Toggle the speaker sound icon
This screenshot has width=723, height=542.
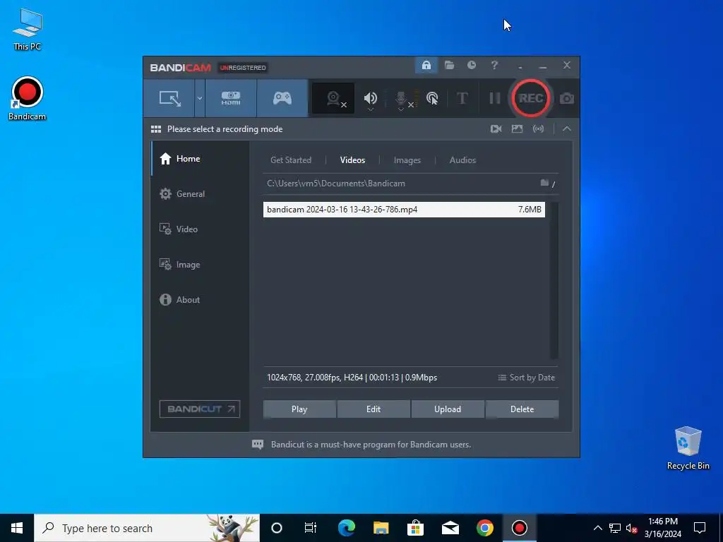point(370,98)
